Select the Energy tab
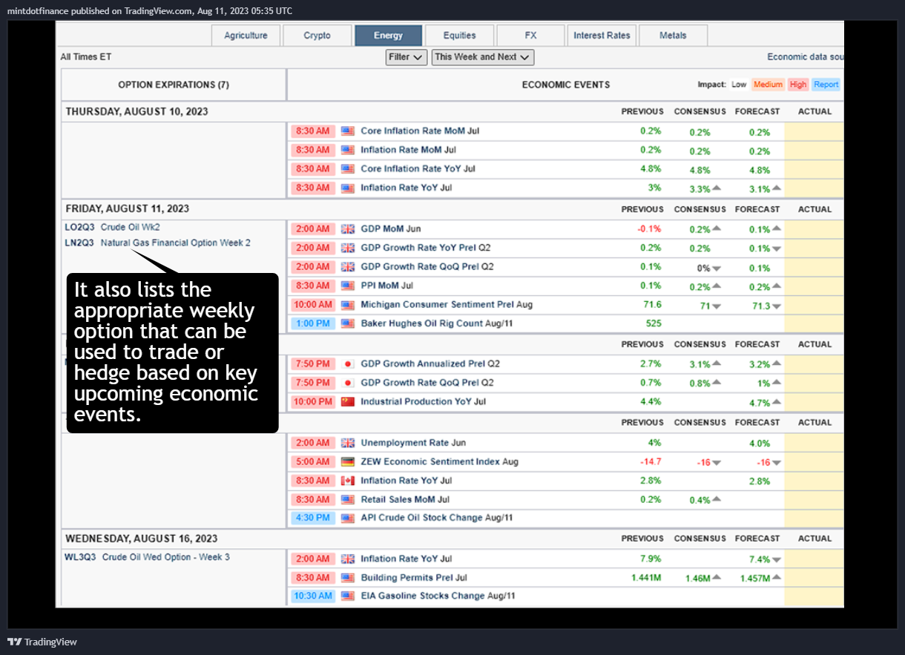The image size is (905, 655). pyautogui.click(x=388, y=36)
